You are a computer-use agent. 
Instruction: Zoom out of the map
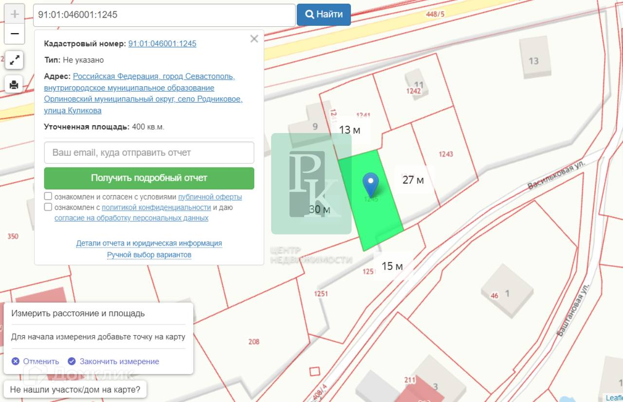pos(15,34)
